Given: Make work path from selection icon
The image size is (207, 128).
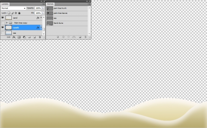Looking at the screenshot, I should point(74,37).
